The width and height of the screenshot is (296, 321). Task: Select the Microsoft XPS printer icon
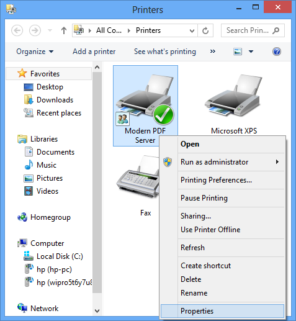pos(234,96)
